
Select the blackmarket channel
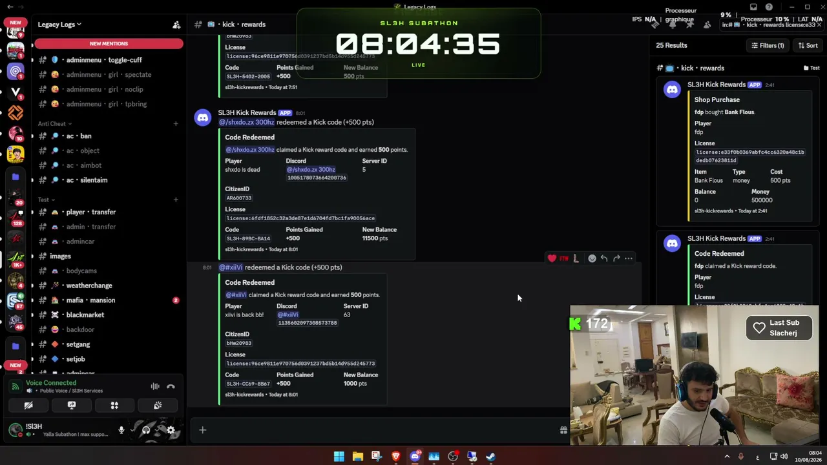109,315
